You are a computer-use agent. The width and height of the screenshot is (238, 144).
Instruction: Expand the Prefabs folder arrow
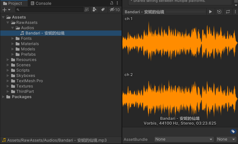click(x=13, y=54)
